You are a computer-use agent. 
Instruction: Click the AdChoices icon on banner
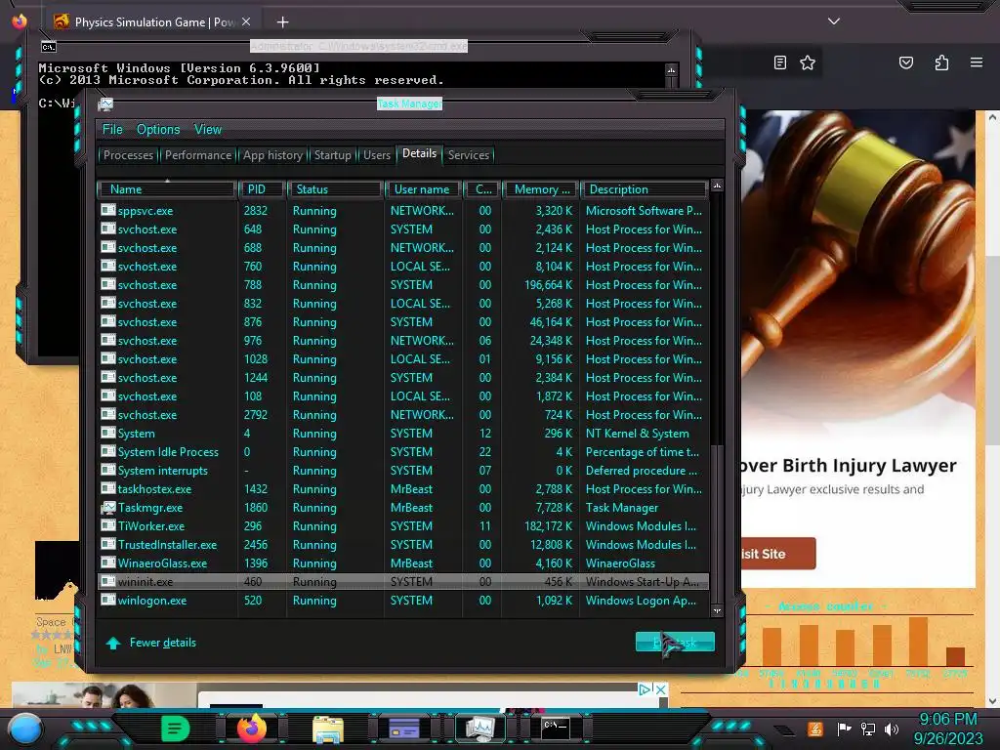(645, 689)
